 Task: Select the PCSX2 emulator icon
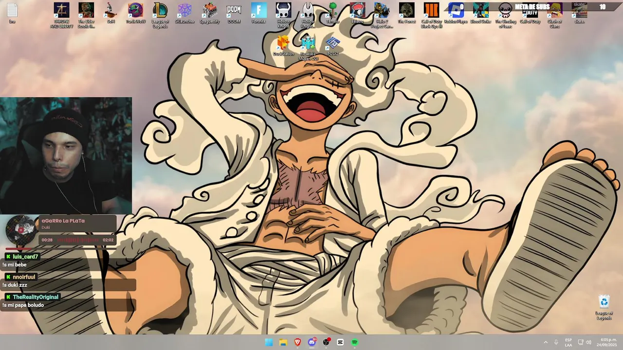pyautogui.click(x=333, y=46)
